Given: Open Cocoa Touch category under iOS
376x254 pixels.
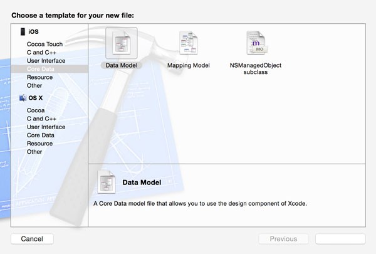Looking at the screenshot, I should click(44, 44).
